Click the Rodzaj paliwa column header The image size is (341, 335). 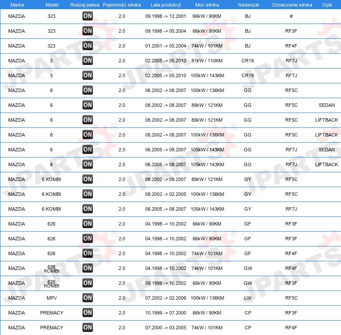click(x=85, y=5)
